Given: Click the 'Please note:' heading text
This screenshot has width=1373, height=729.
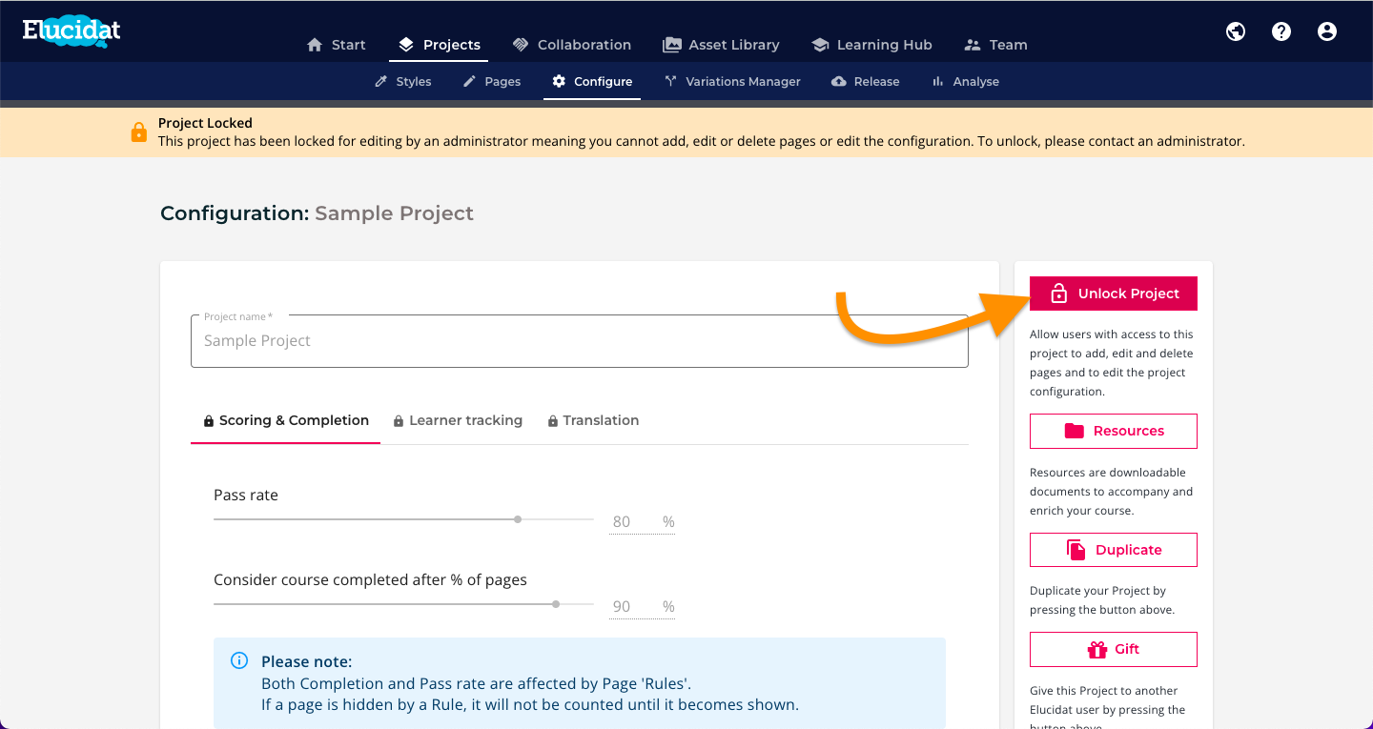Looking at the screenshot, I should (306, 661).
